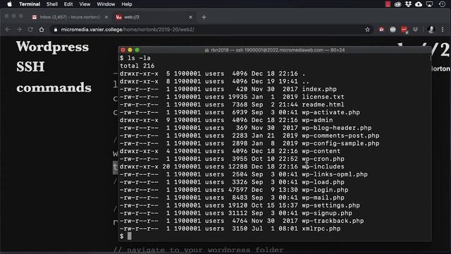This screenshot has height=254, width=451.
Task: Zoom the Terminal window with green button
Action: coord(137,50)
